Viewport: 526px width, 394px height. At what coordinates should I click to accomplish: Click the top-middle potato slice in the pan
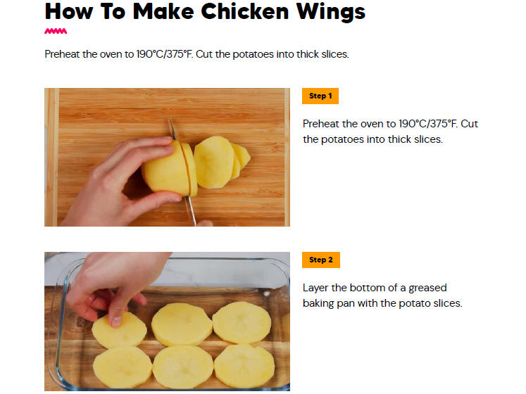pos(182,324)
